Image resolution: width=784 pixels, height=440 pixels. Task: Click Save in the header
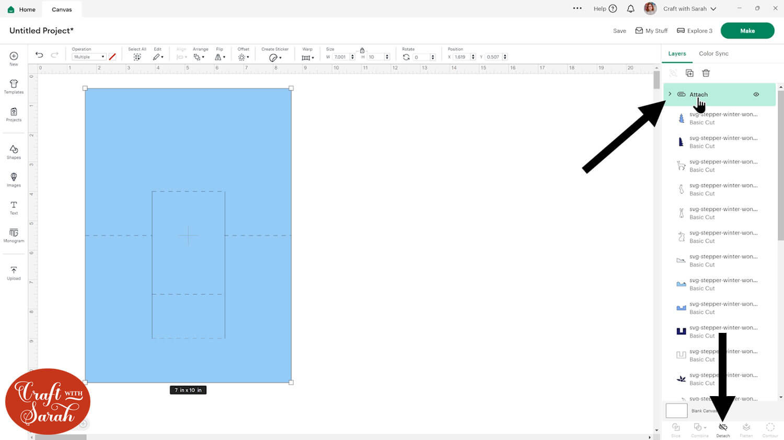pos(619,31)
